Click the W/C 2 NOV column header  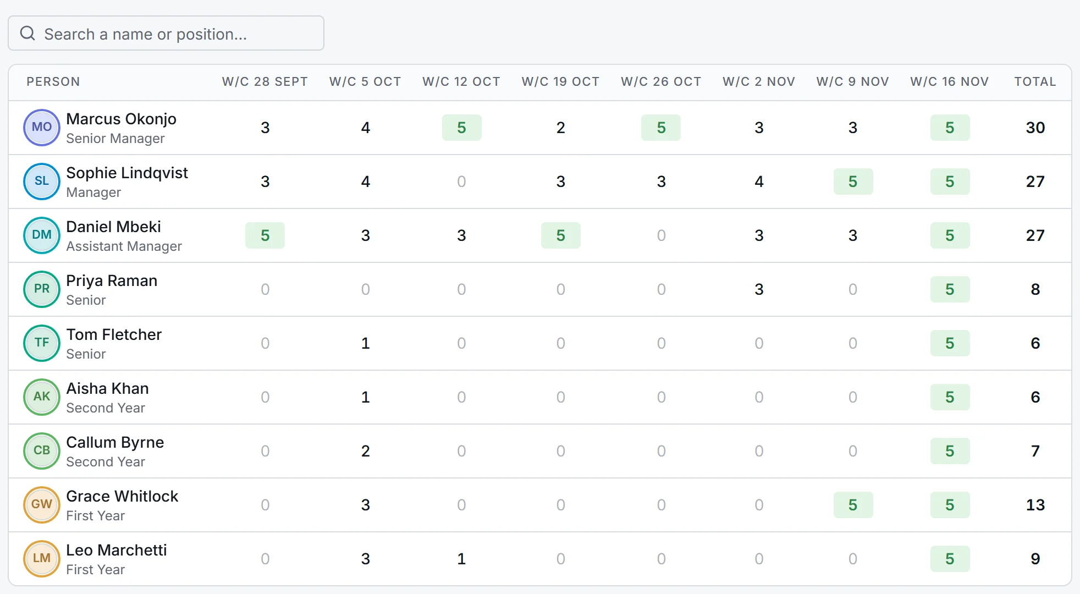click(x=759, y=82)
